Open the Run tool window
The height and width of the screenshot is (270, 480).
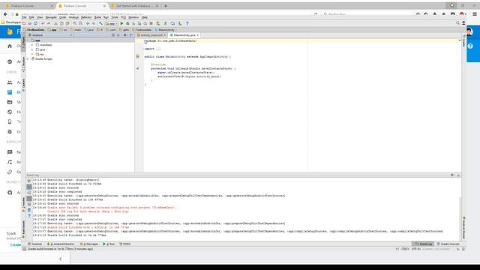point(109,244)
